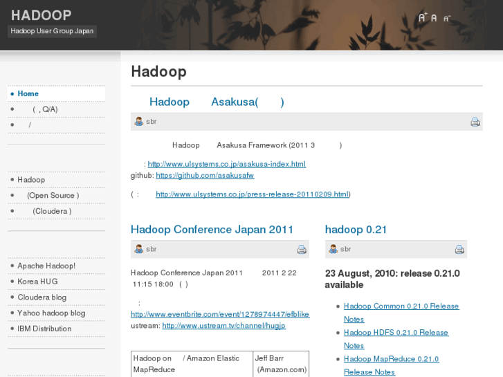Click the Amazon Elastic MapReduce table cell

point(192,364)
